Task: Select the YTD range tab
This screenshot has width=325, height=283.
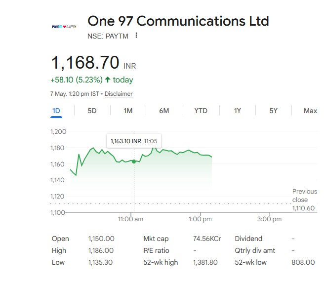Action: click(x=201, y=111)
